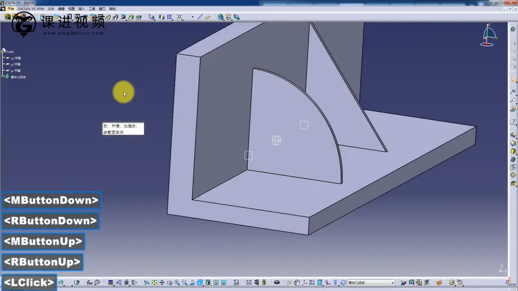Click the Zoom Out magnifier
The image size is (518, 291).
[185, 283]
